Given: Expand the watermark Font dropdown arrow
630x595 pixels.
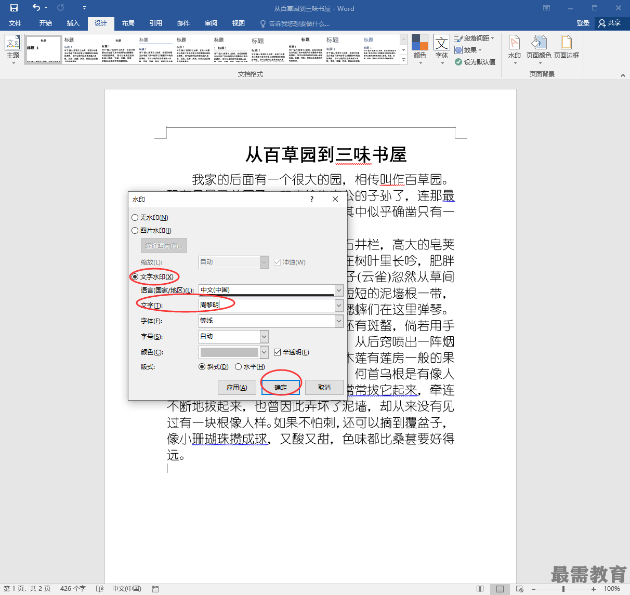Looking at the screenshot, I should pyautogui.click(x=339, y=321).
